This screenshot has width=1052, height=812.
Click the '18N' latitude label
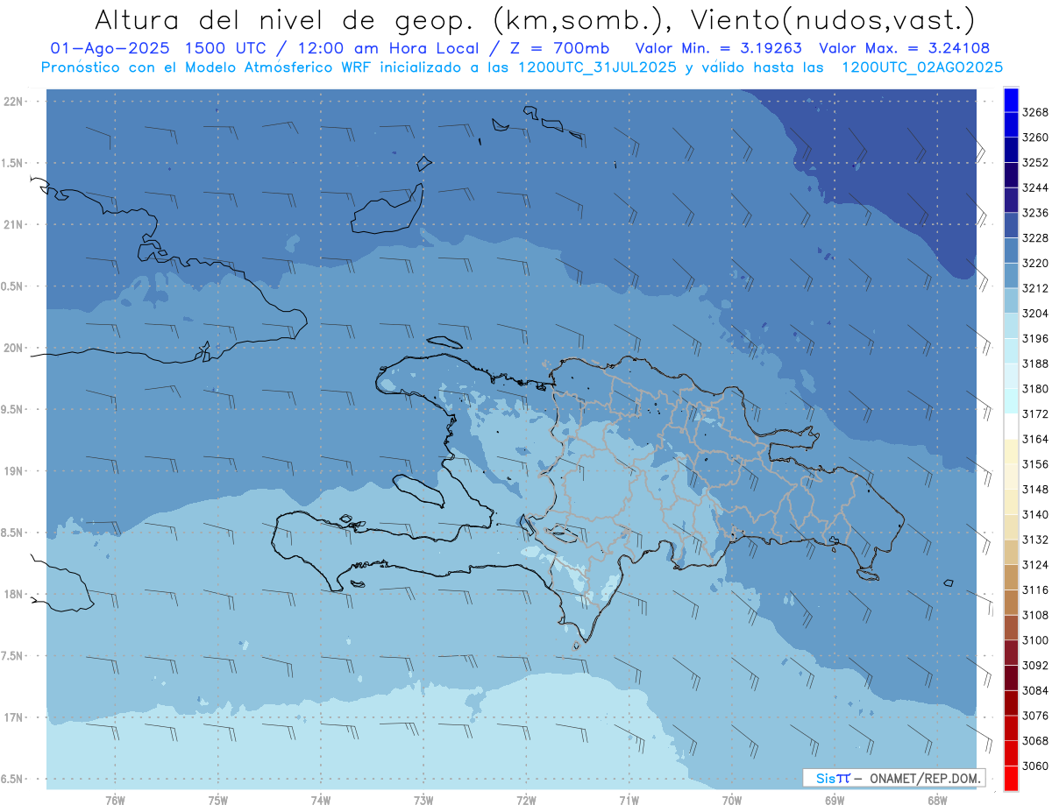(x=12, y=594)
